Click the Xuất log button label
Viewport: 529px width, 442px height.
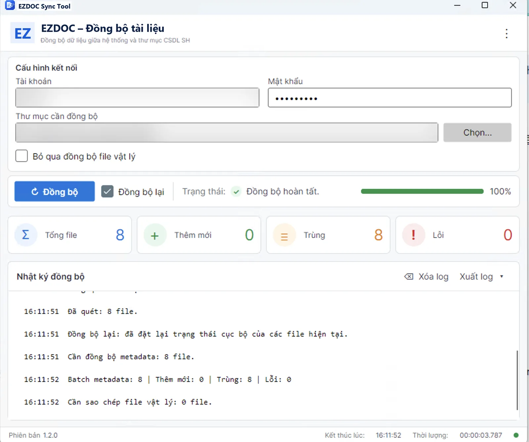tap(476, 276)
